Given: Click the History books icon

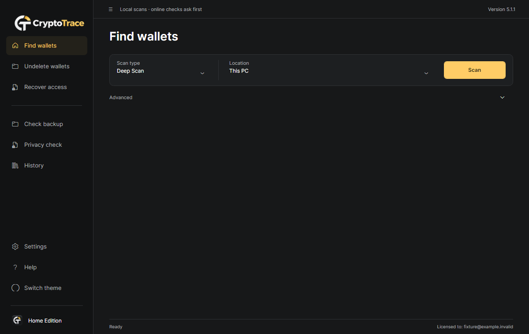Looking at the screenshot, I should pos(15,165).
